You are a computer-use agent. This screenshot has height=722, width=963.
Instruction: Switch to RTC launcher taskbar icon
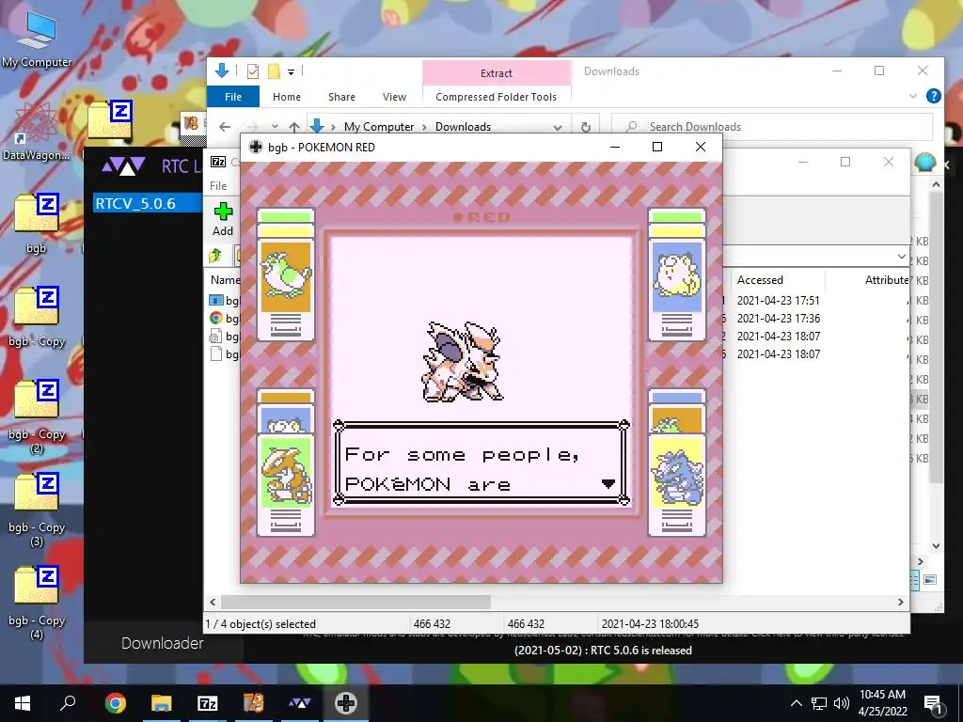pyautogui.click(x=300, y=703)
